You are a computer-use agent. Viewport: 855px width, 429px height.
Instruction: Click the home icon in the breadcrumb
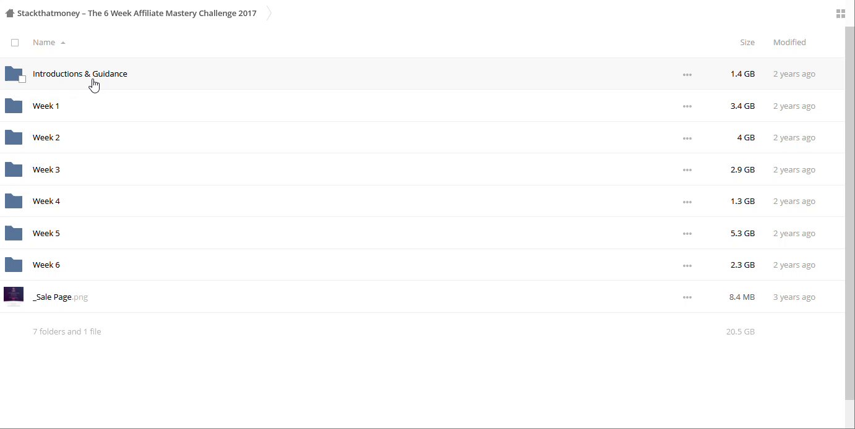point(9,13)
